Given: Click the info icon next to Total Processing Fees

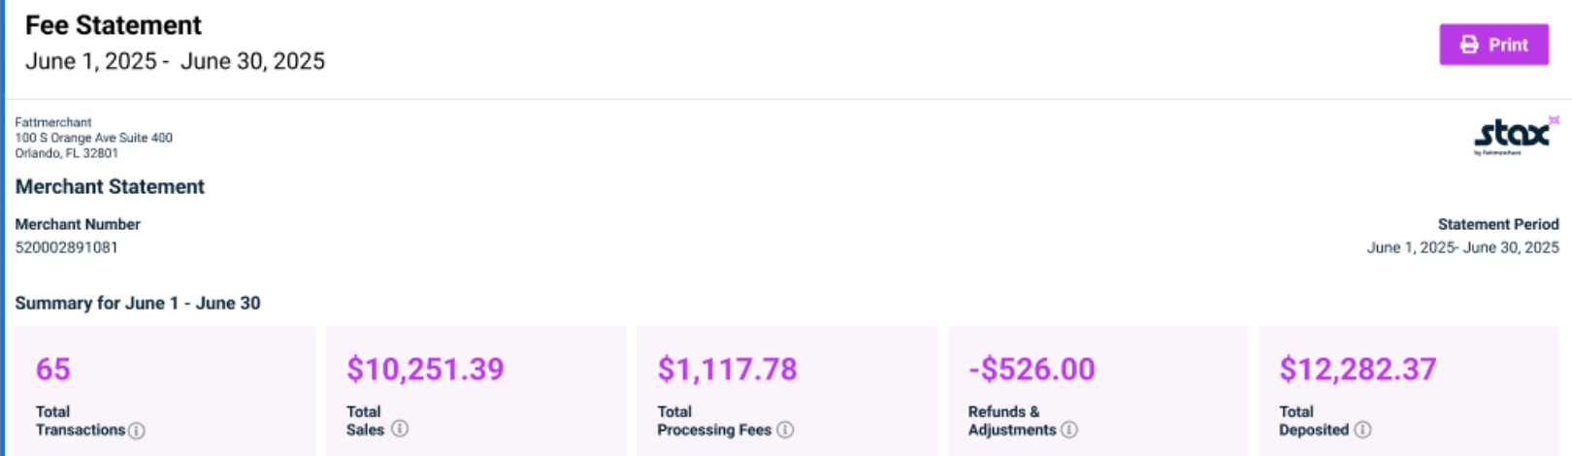Looking at the screenshot, I should click(785, 429).
